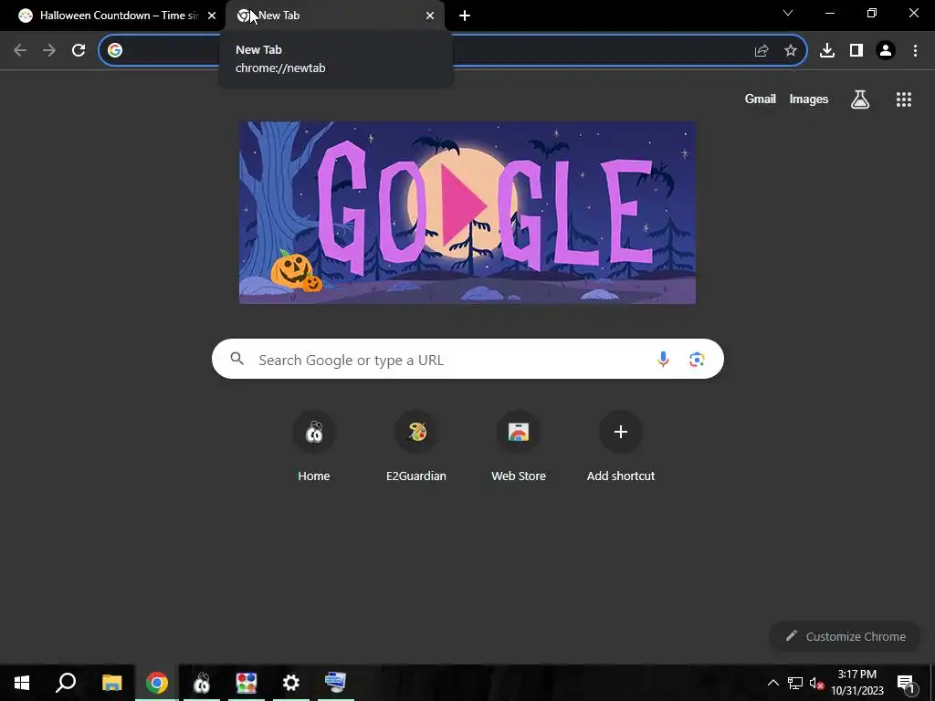
Task: Open the notification center icon
Action: [x=905, y=683]
